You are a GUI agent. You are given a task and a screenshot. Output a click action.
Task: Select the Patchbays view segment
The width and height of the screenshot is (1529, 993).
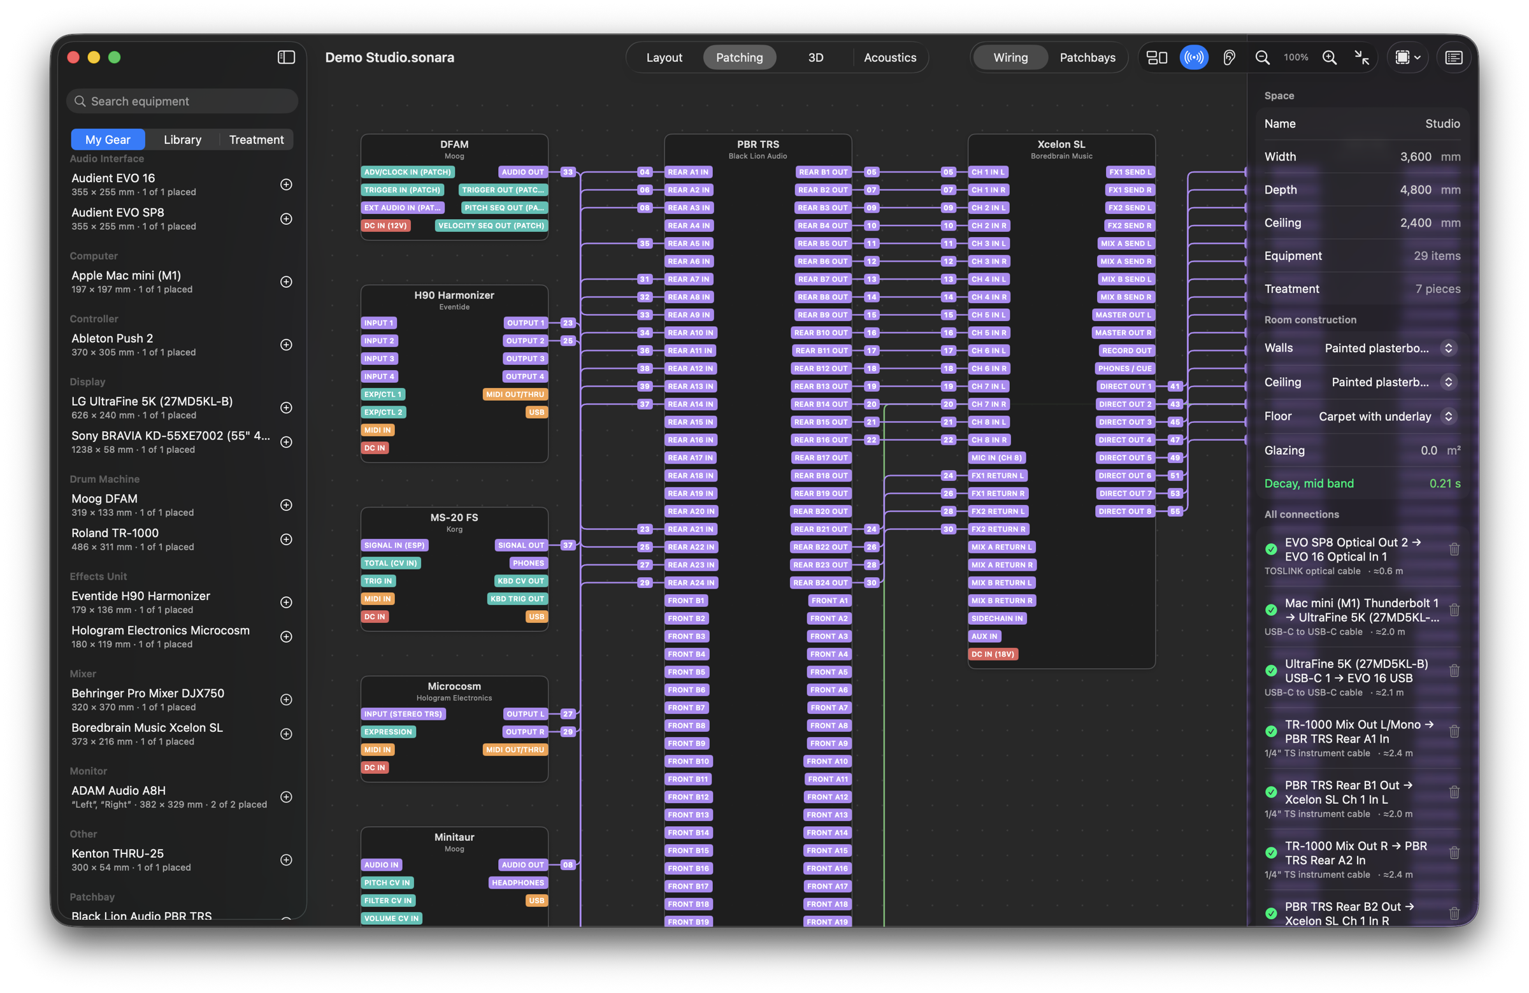pos(1087,58)
